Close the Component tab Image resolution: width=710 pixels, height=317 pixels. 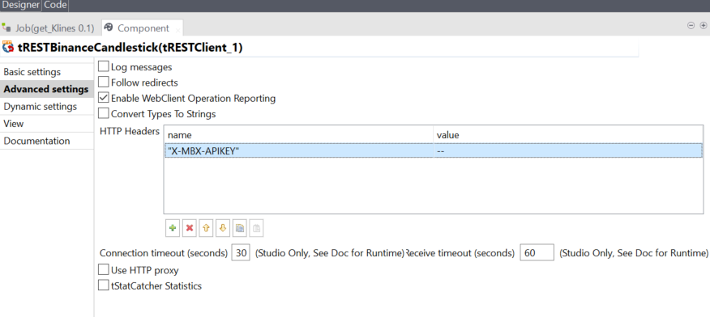point(178,30)
